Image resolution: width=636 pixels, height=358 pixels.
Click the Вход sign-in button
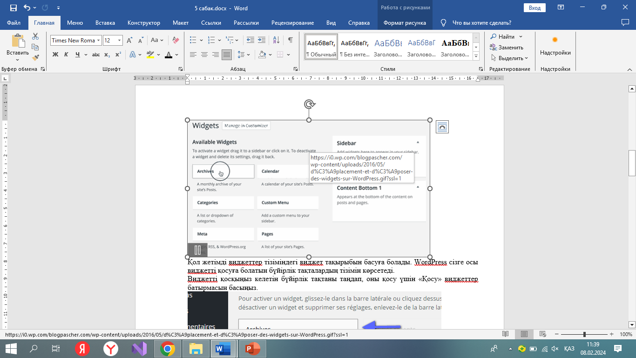[x=535, y=8]
